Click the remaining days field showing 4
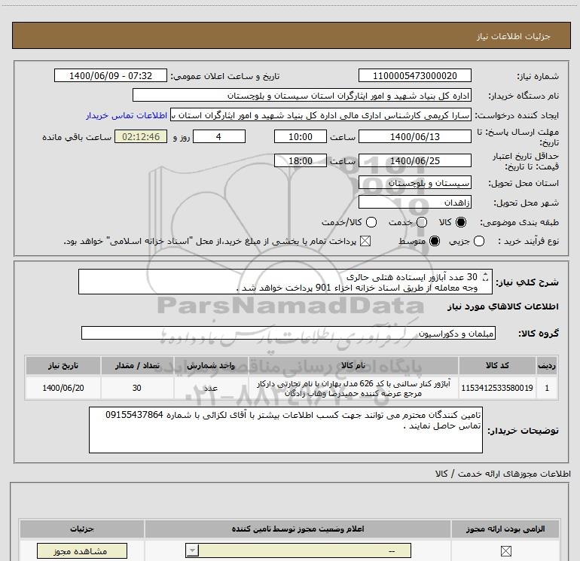This screenshot has width=580, height=561. (x=219, y=136)
